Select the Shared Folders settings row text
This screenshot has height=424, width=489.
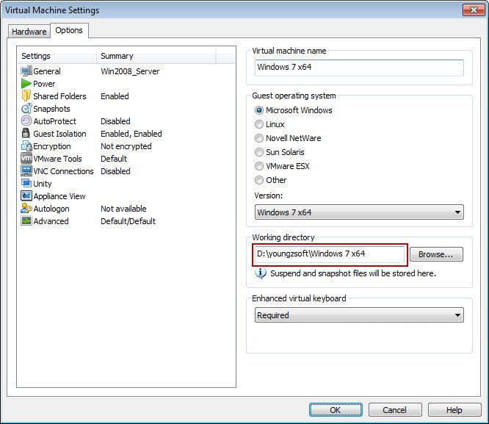coord(59,96)
